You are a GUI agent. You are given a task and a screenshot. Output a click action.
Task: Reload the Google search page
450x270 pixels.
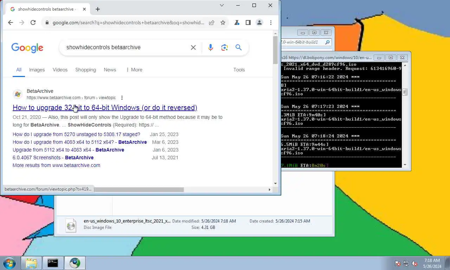[x=33, y=22]
